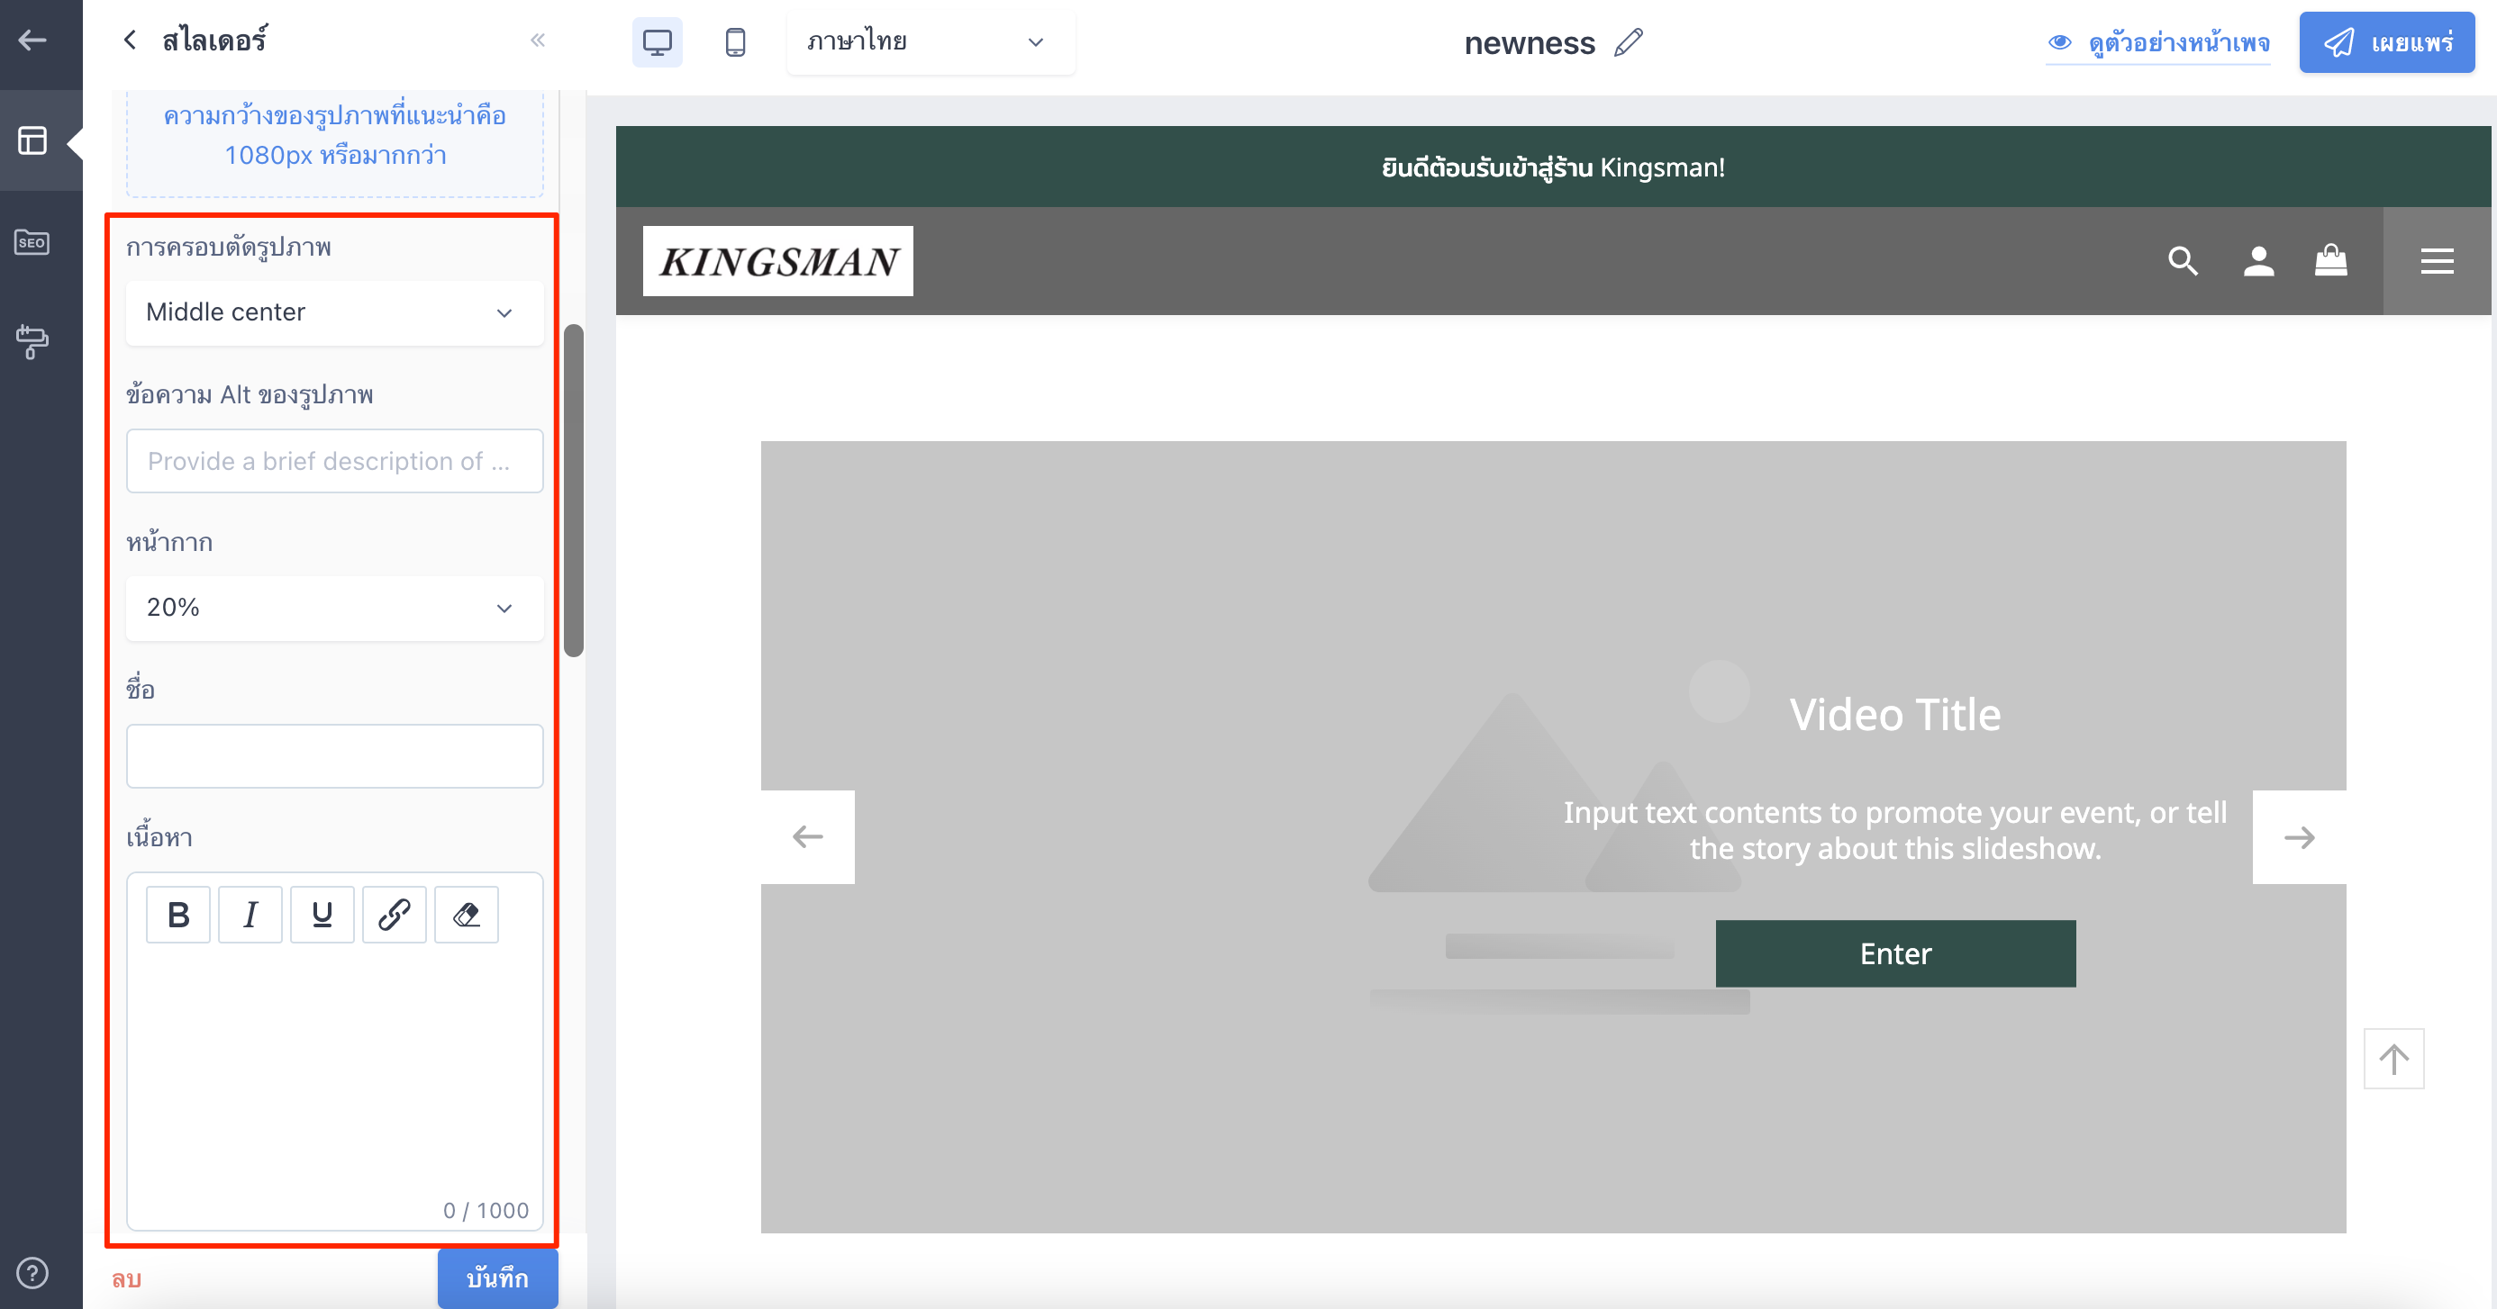Edit page name with pencil icon
The image size is (2497, 1309).
(x=1629, y=42)
